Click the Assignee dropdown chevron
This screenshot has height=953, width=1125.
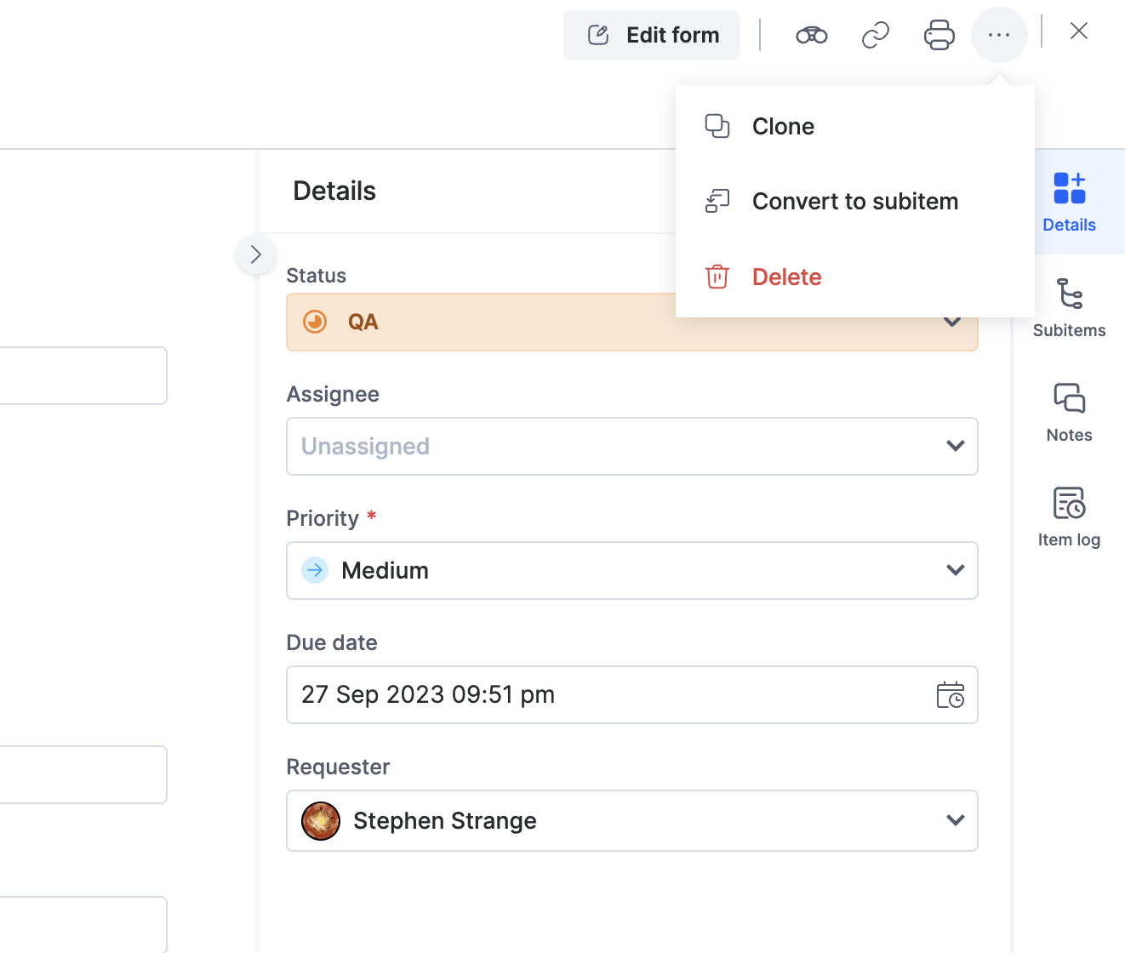(955, 446)
